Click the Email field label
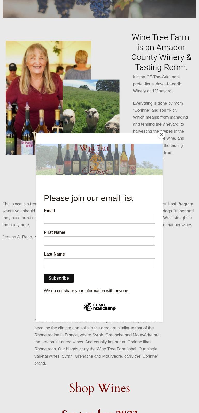 click(x=49, y=211)
